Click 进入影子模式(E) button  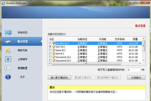point(59,77)
